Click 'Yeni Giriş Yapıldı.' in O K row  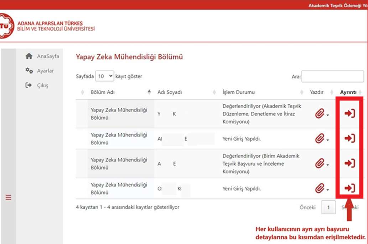tap(242, 189)
